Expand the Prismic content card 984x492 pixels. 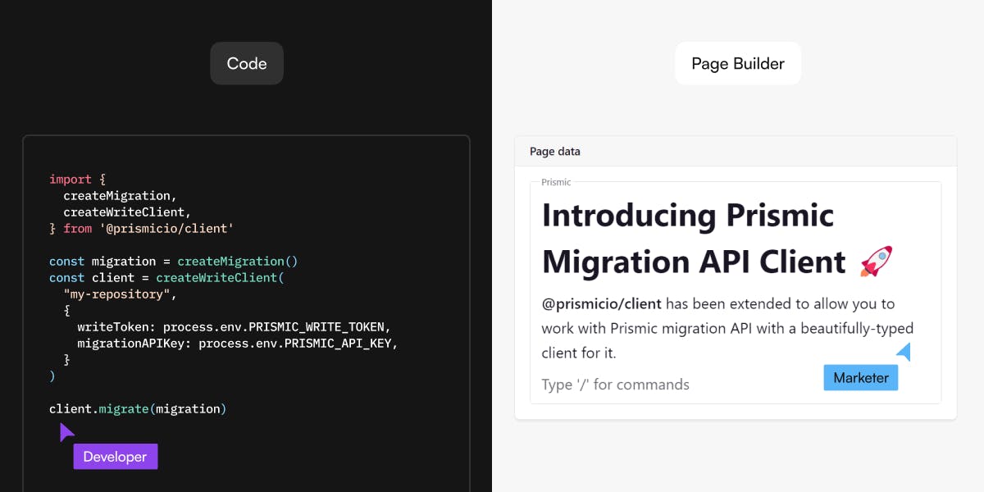[x=736, y=292]
